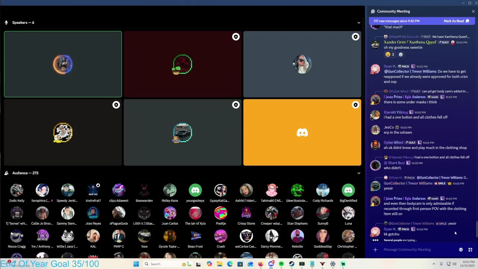The height and width of the screenshot is (269, 478).
Task: Open Copilot from the taskbar
Action: pyautogui.click(x=209, y=264)
